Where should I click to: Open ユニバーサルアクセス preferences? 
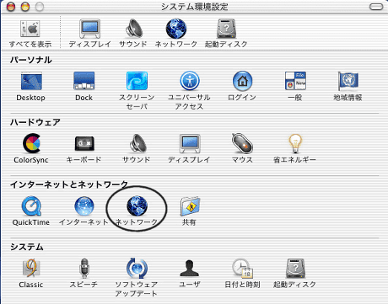point(190,81)
